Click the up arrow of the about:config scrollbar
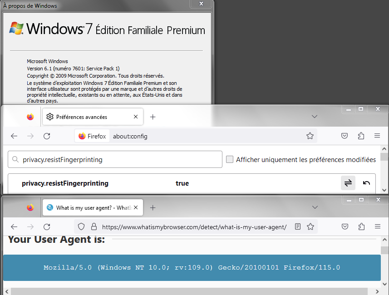The height and width of the screenshot is (295, 389). click(x=384, y=149)
